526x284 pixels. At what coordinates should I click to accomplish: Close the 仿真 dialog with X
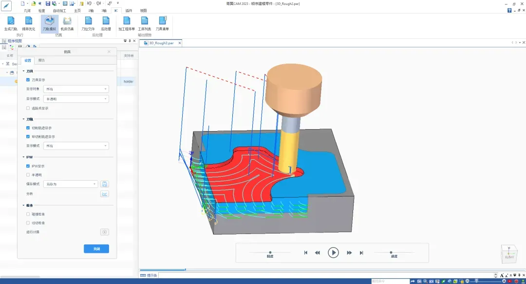[109, 51]
